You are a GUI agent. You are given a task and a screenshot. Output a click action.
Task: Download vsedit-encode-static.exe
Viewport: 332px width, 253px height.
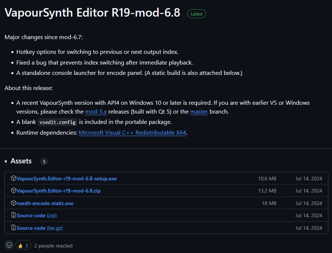tap(45, 203)
